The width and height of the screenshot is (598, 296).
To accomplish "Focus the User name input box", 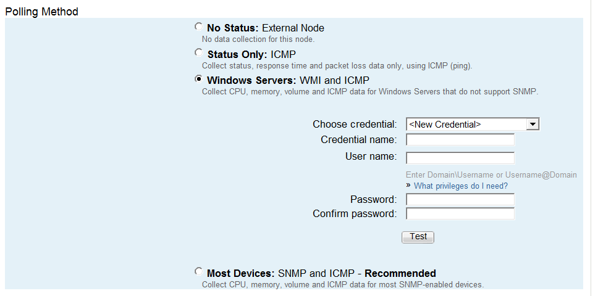I will [x=460, y=157].
